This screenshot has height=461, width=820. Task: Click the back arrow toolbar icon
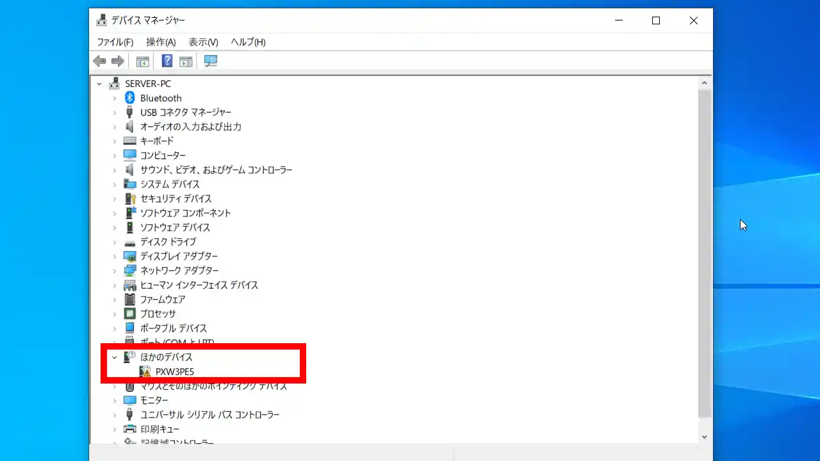(99, 61)
